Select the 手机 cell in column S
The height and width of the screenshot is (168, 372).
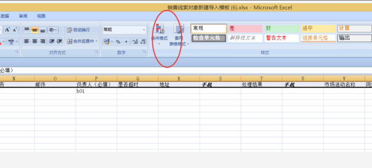tap(220, 84)
